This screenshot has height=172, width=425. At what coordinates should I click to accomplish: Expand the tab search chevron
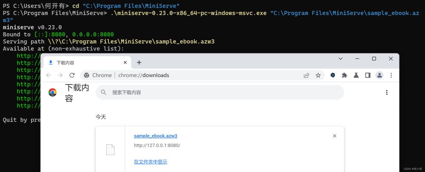coord(341,58)
